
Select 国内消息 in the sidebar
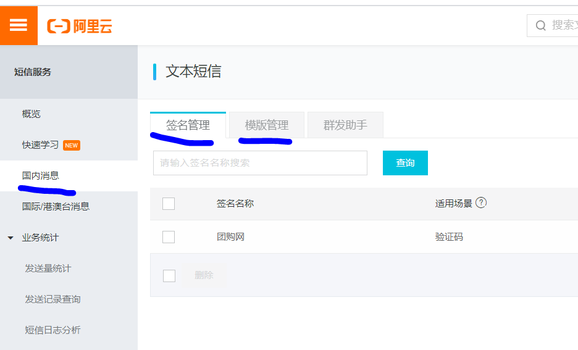tap(41, 176)
